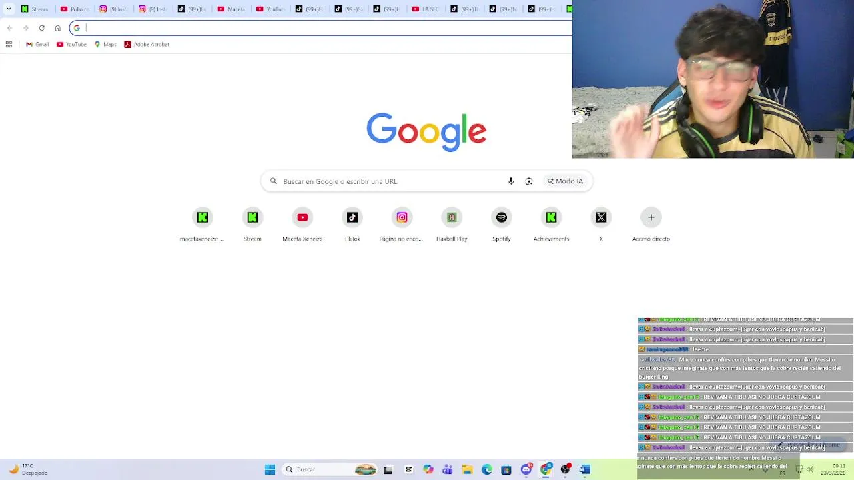Open the apps grid in the bookmarks bar
Viewport: 854px width, 480px height.
pos(9,45)
